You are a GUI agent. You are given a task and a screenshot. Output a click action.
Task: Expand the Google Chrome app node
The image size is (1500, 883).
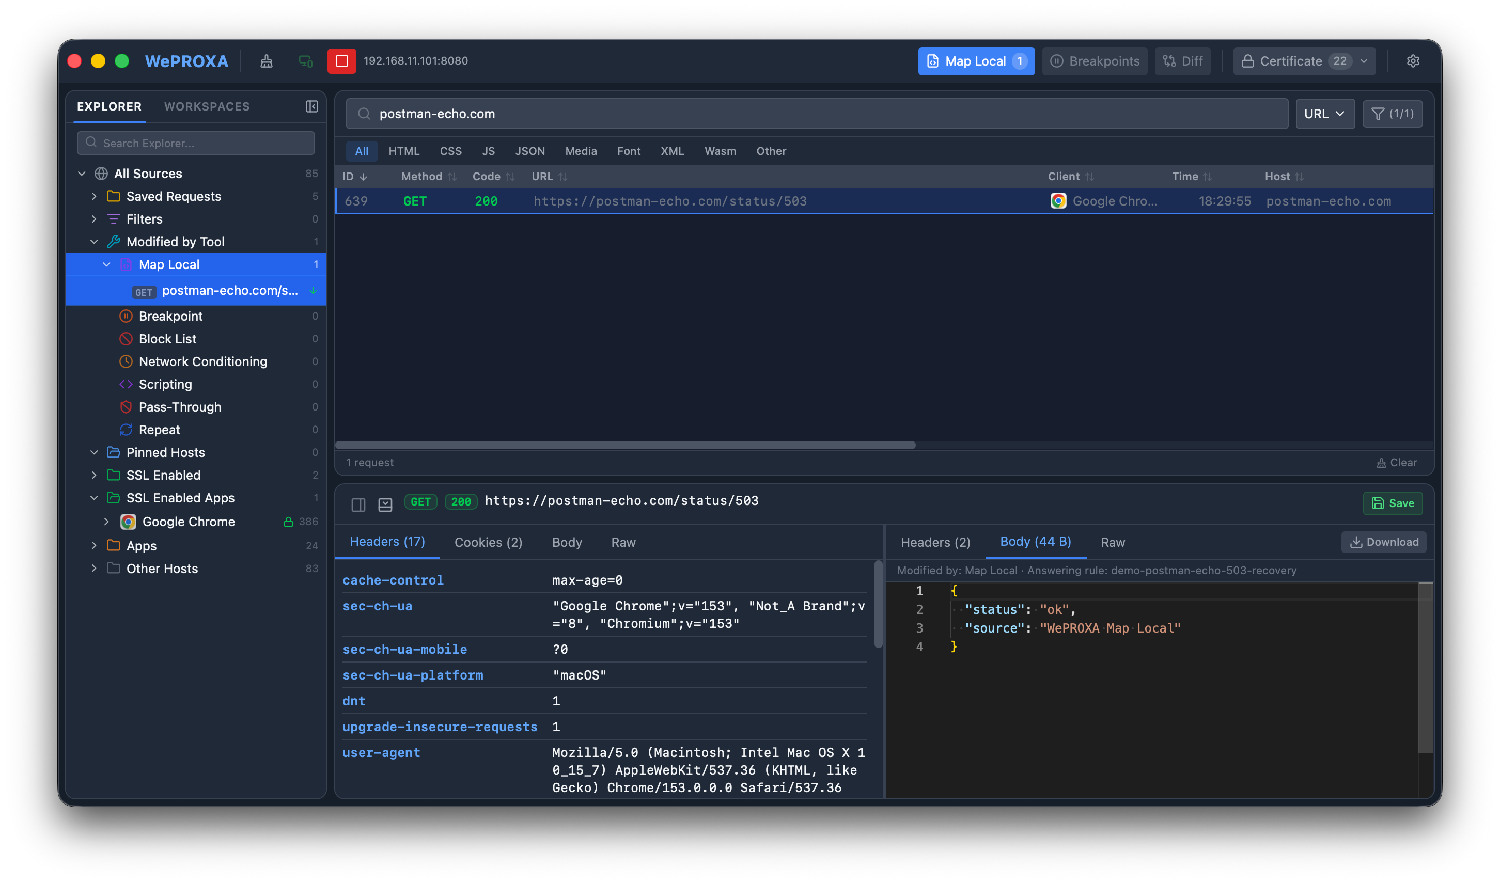coord(106,522)
